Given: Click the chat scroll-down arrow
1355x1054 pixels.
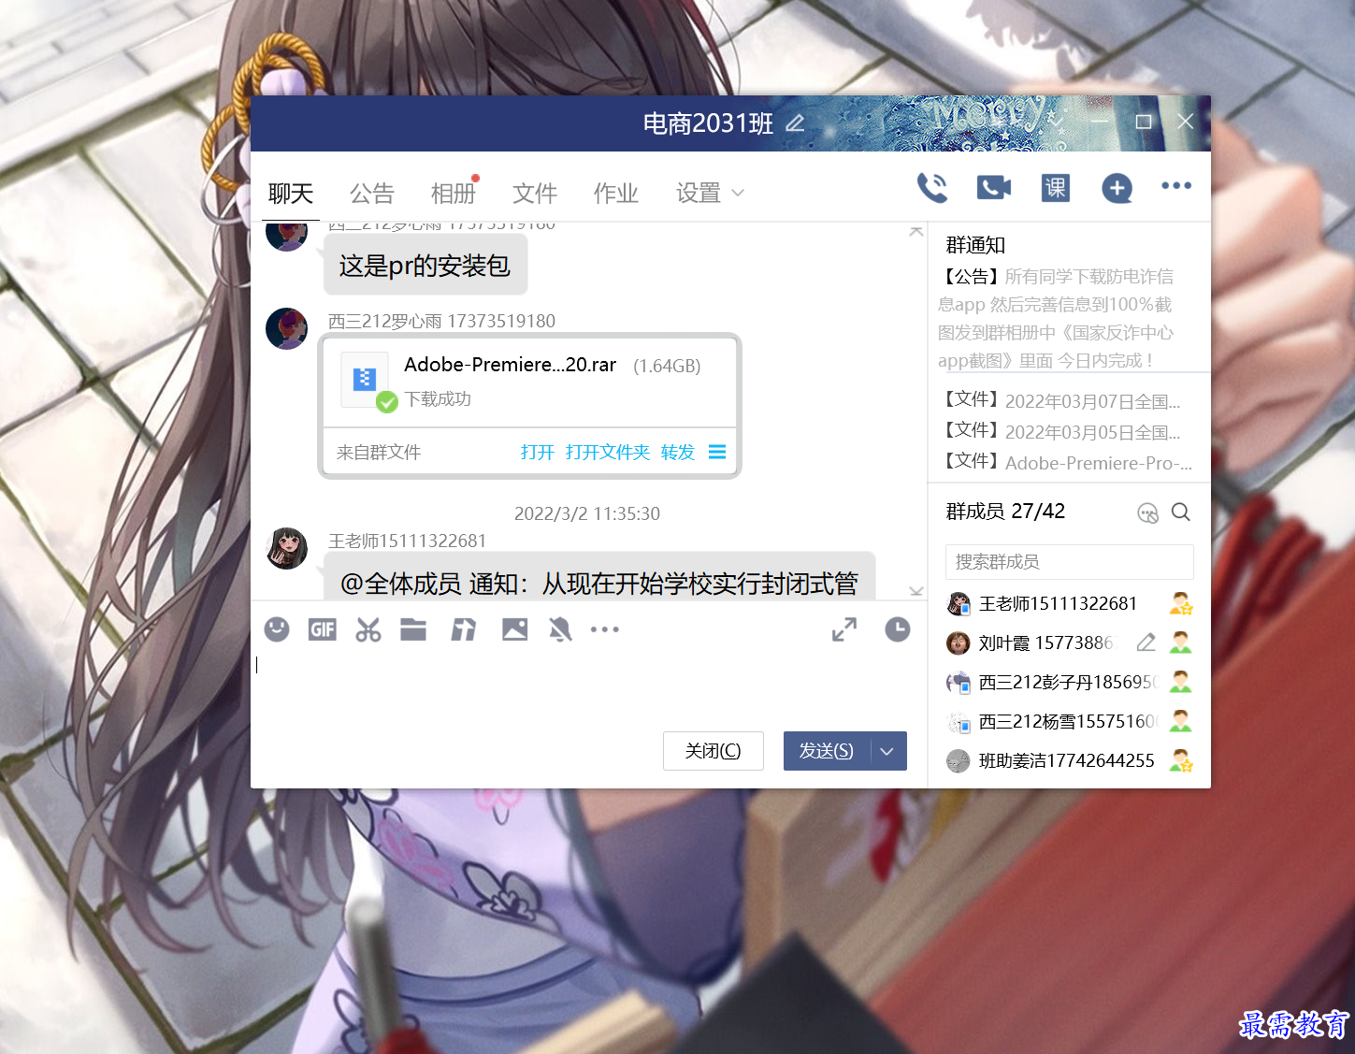Looking at the screenshot, I should (x=916, y=591).
